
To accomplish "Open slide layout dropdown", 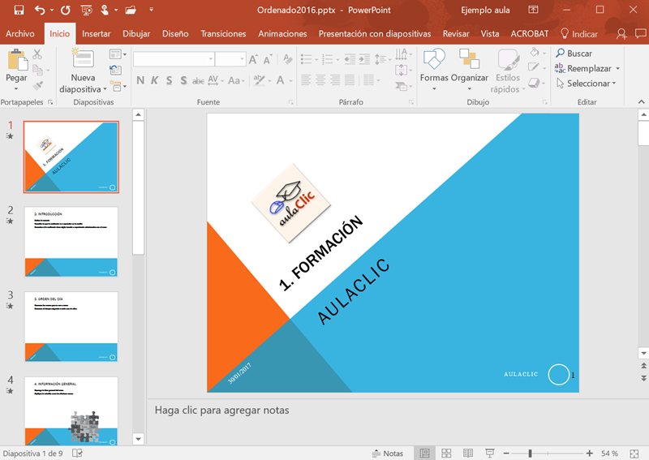I will (118, 54).
